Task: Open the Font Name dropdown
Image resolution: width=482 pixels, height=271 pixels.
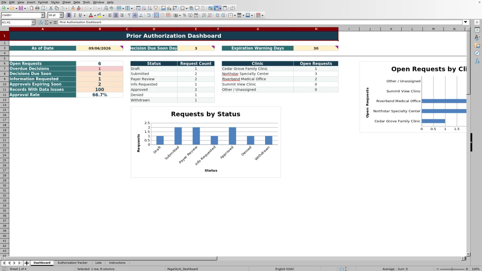Action: 43,15
